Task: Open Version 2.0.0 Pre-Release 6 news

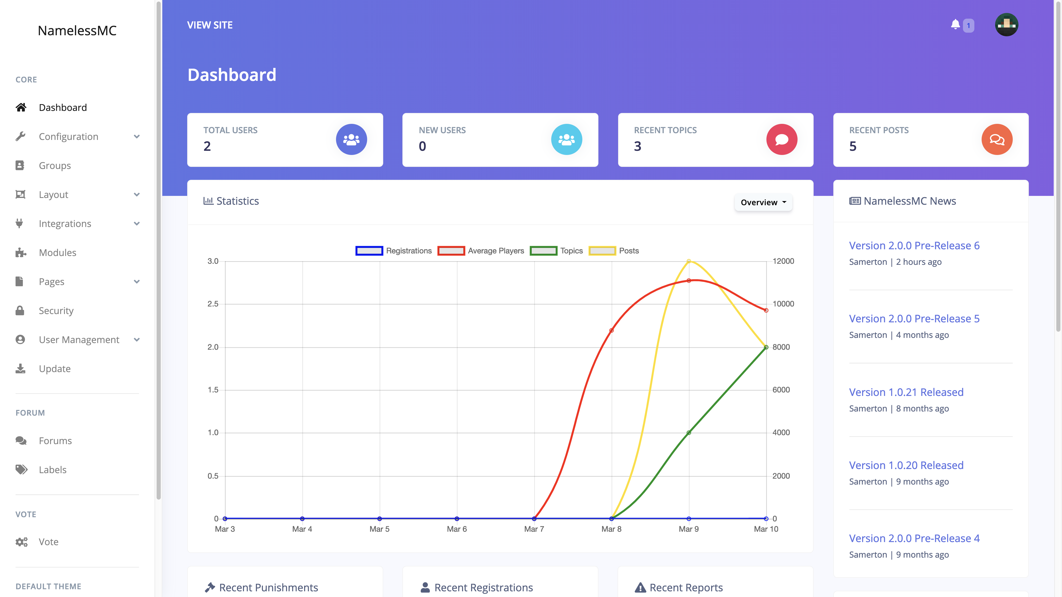Action: click(x=914, y=246)
